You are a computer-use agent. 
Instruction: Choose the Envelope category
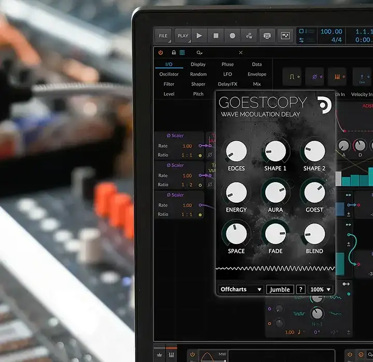pyautogui.click(x=257, y=74)
